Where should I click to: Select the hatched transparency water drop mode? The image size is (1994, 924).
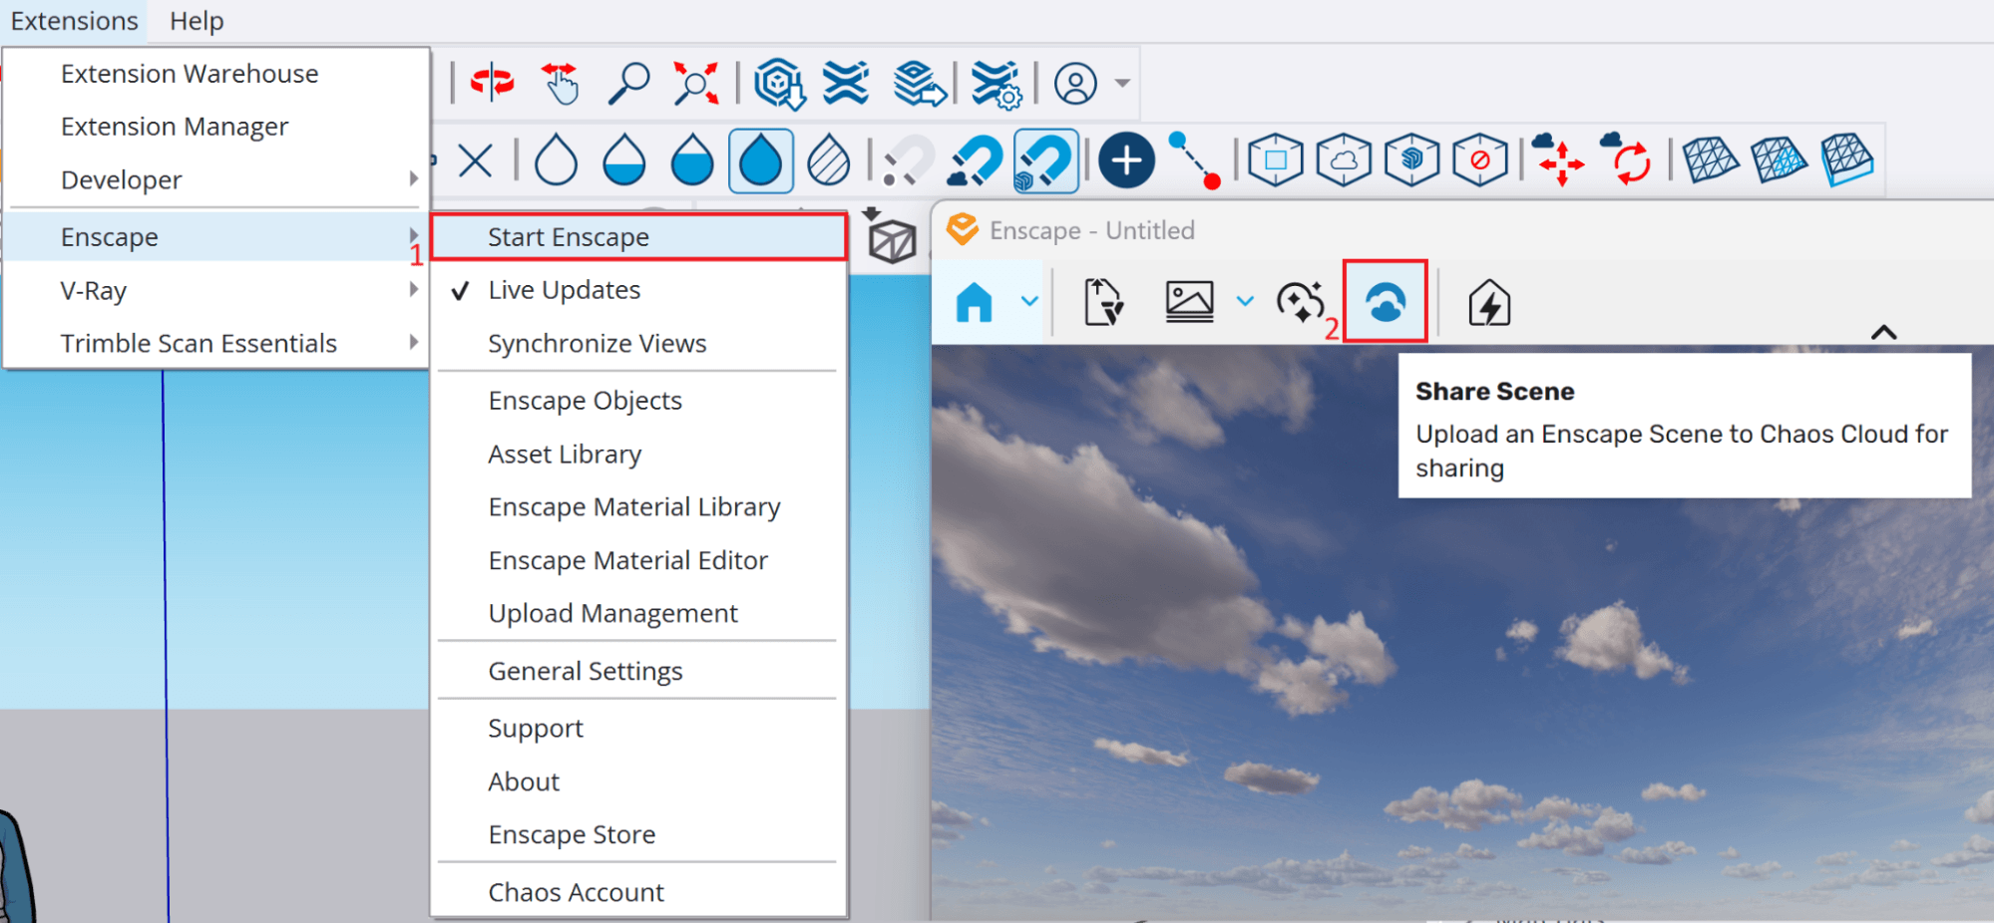pyautogui.click(x=828, y=159)
